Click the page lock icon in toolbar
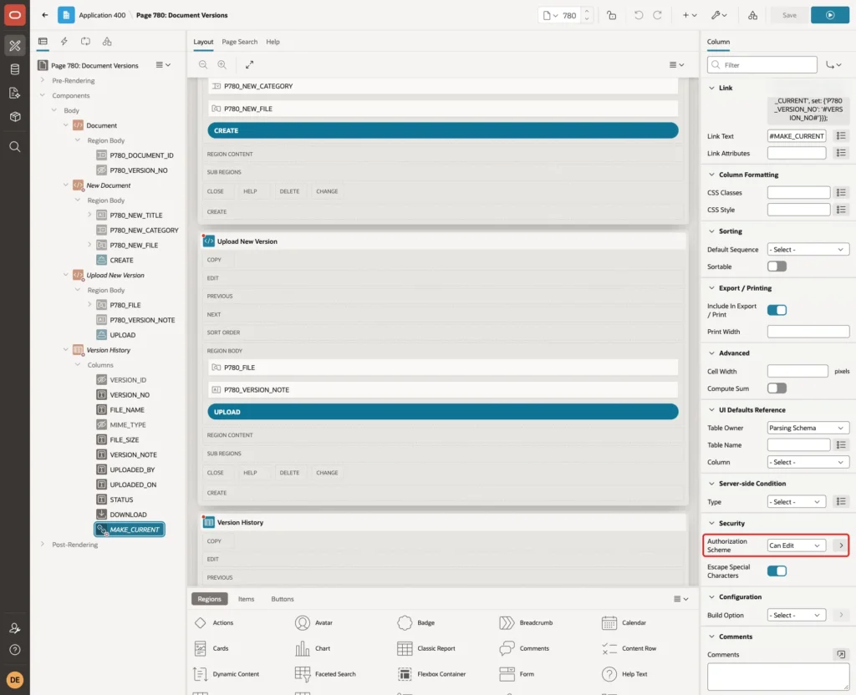This screenshot has width=856, height=695. coord(611,15)
